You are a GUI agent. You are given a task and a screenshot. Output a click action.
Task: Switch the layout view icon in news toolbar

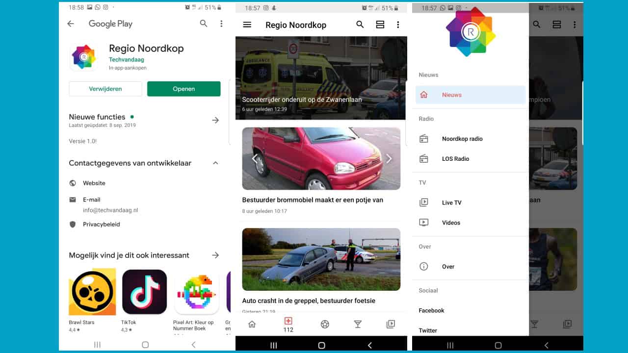380,25
